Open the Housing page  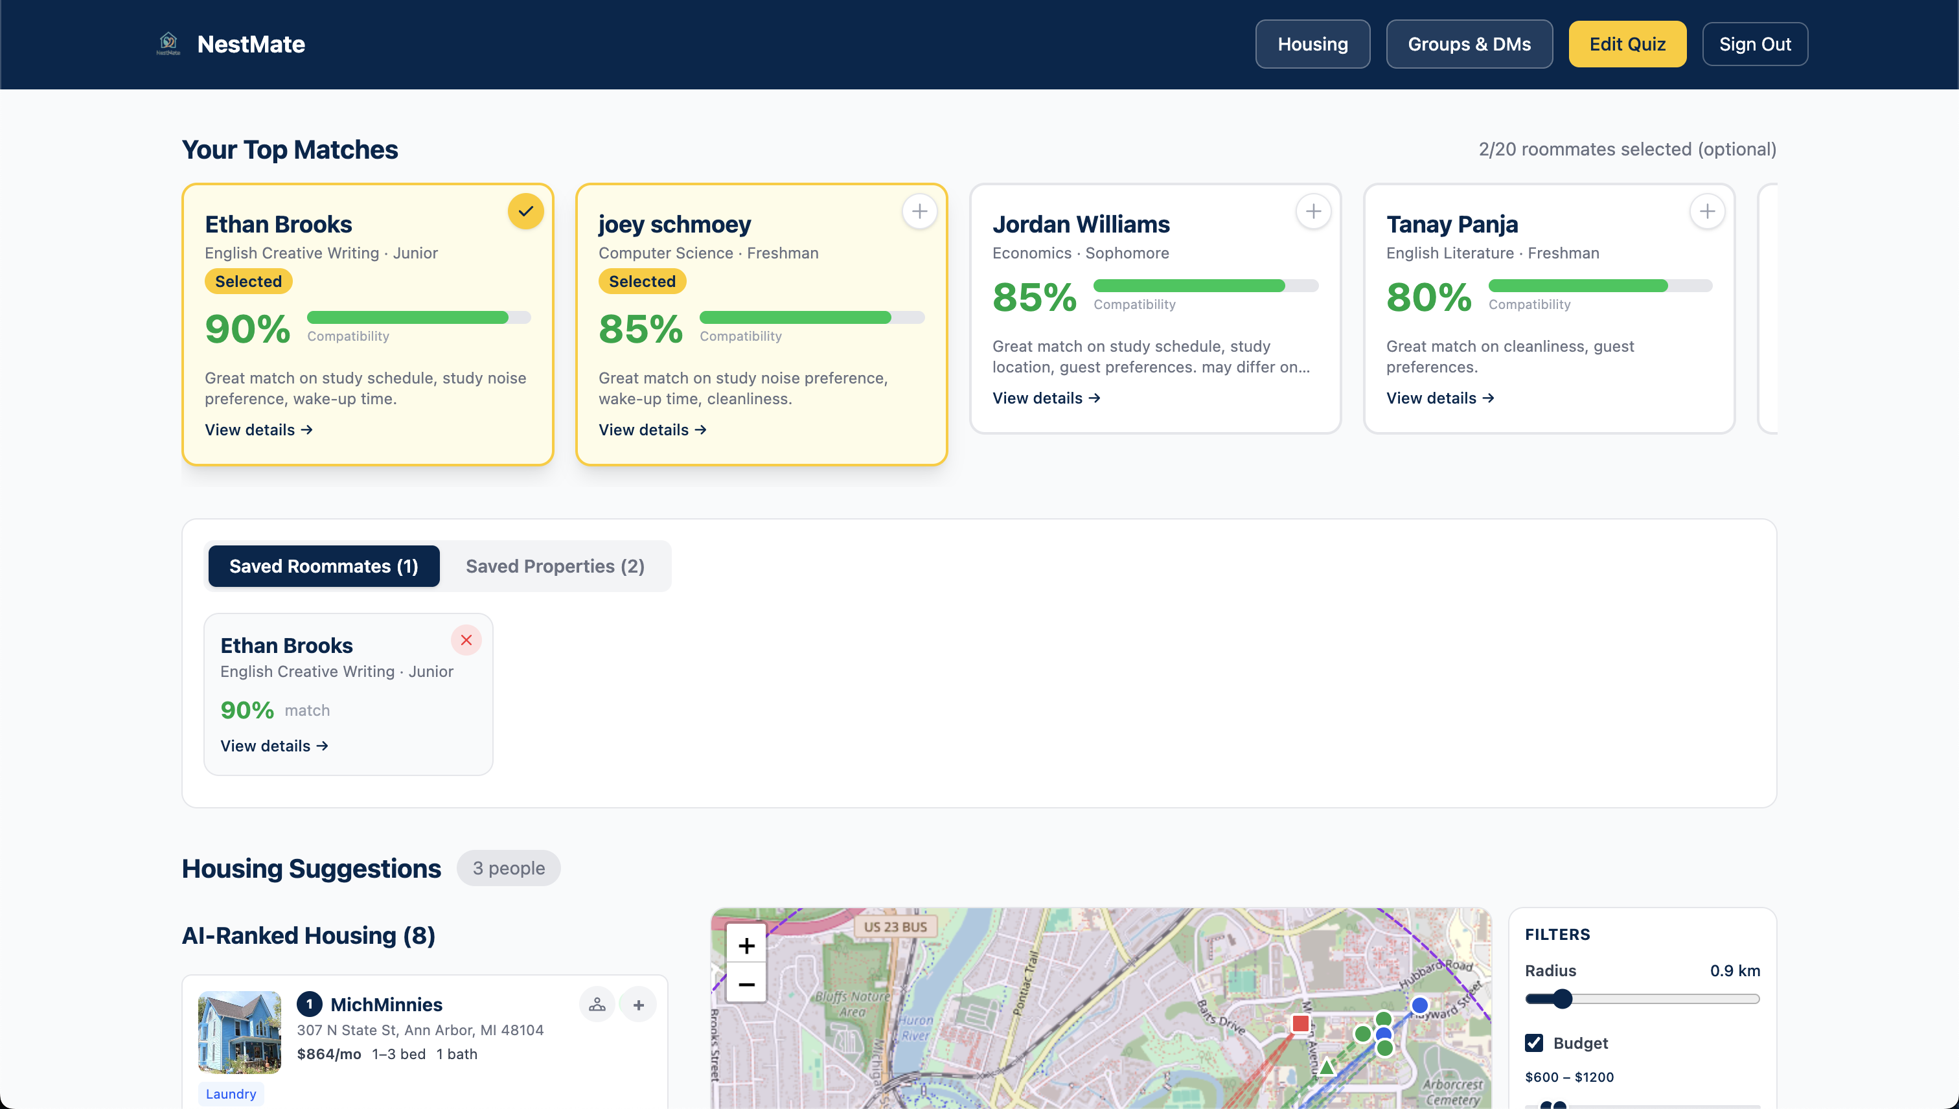(x=1312, y=44)
